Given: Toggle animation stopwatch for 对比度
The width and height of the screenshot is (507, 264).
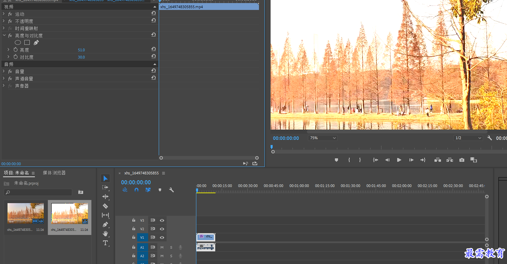Looking at the screenshot, I should [x=15, y=57].
